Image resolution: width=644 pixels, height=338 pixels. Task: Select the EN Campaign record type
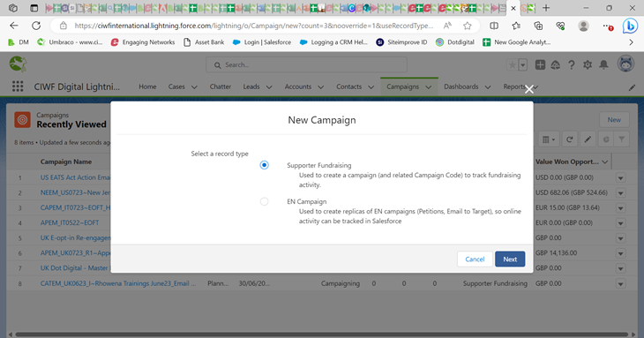click(x=264, y=201)
